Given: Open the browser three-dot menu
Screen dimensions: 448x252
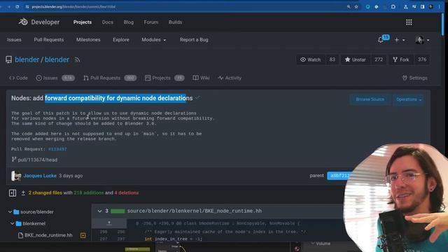Looking at the screenshot, I should (x=440, y=6).
